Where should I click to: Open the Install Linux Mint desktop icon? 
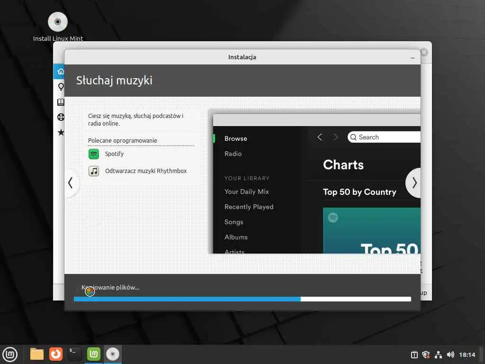(58, 27)
